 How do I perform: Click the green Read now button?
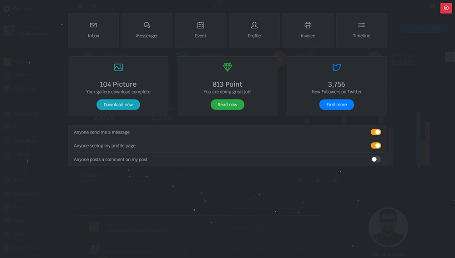coord(227,105)
